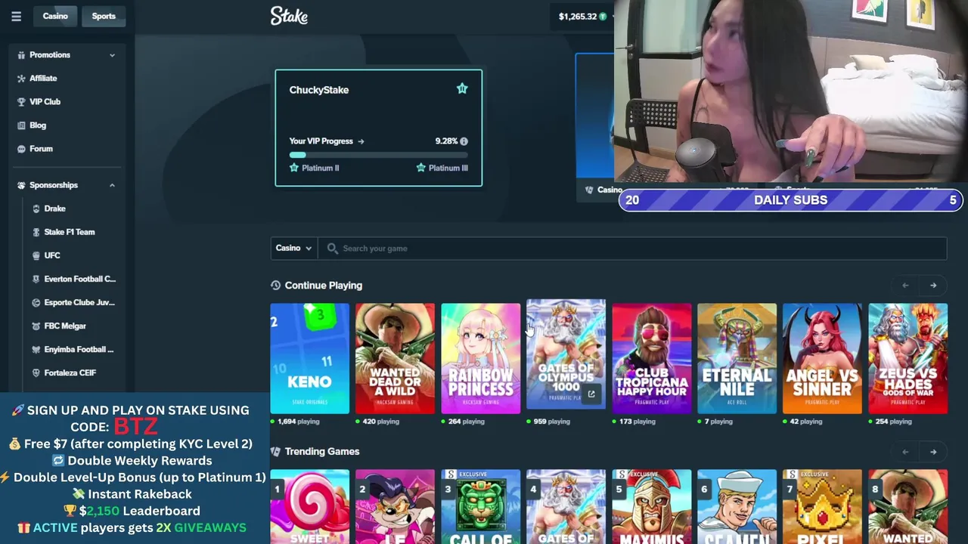Open the Eternal Nile game
968x544 pixels.
coord(737,358)
